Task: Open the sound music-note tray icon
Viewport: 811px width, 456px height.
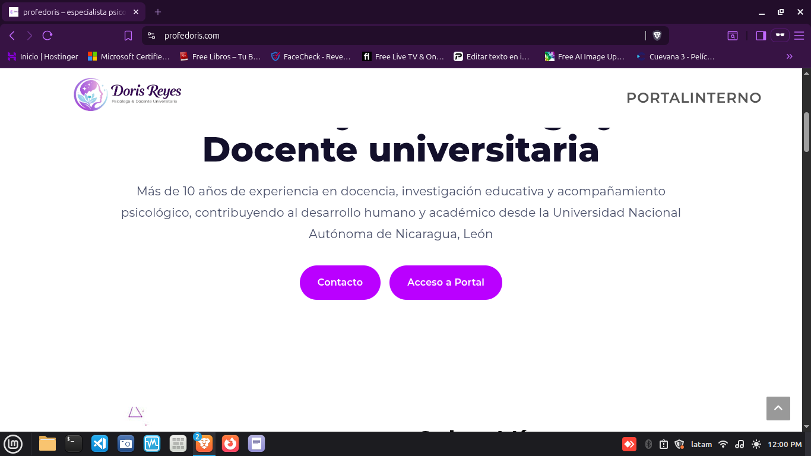Action: [x=740, y=444]
